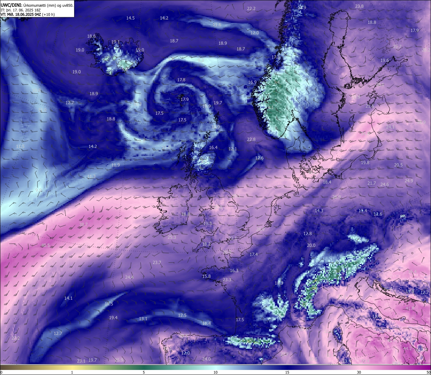
Task: Select the 14.3 map value
Action: coord(319,211)
